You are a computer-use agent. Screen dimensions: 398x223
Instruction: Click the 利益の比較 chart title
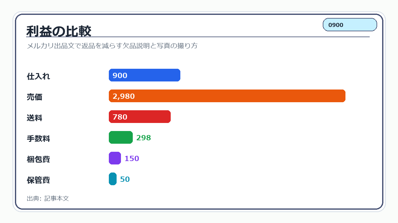click(x=59, y=31)
